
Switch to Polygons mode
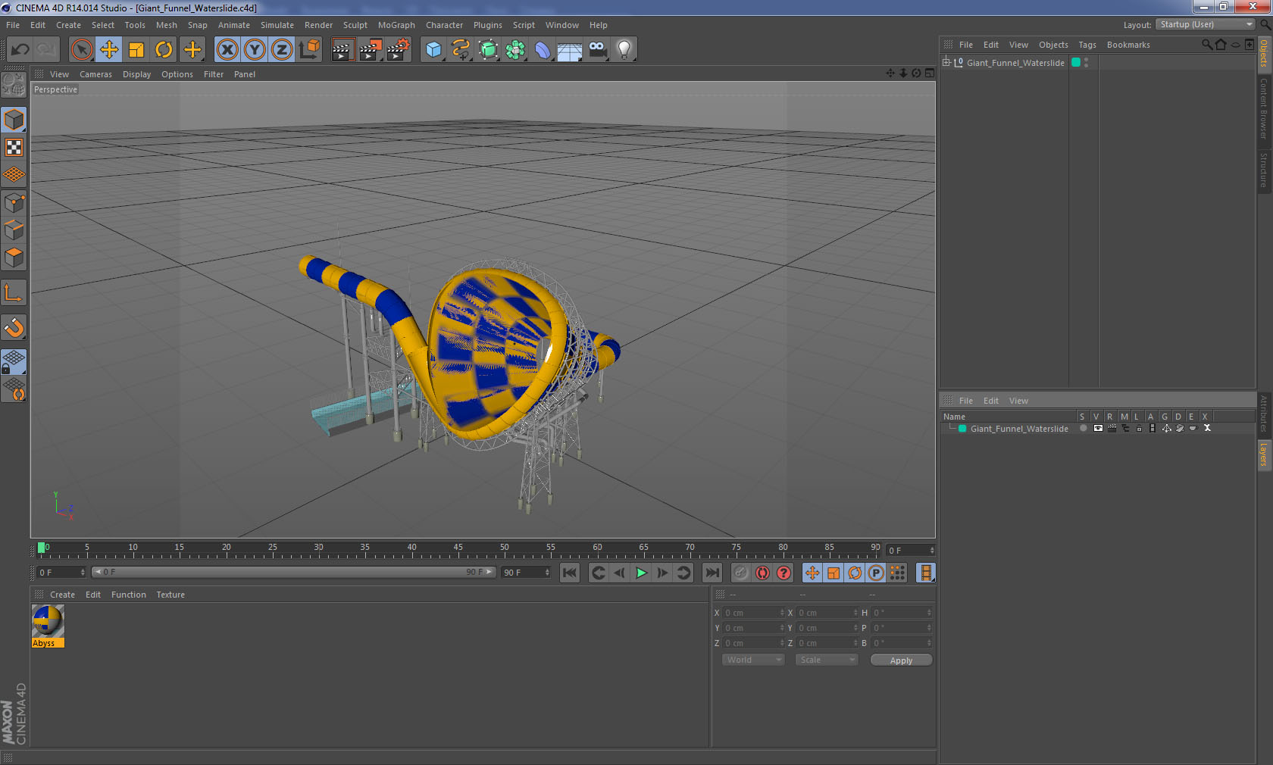point(14,258)
